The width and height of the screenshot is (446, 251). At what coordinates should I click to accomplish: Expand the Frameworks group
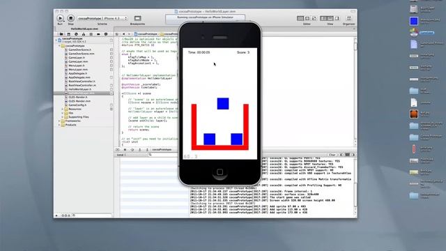(x=59, y=121)
